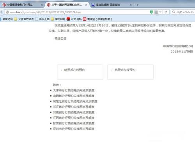
Task: Open 山西省分行预约兑换网点及额度 link
Action: tap(74, 96)
